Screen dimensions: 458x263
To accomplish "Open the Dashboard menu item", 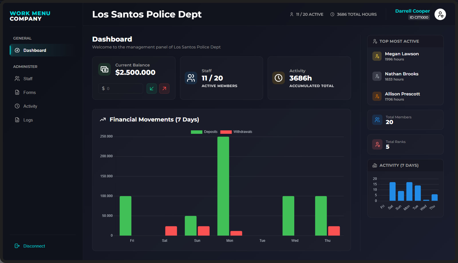I will click(x=43, y=50).
